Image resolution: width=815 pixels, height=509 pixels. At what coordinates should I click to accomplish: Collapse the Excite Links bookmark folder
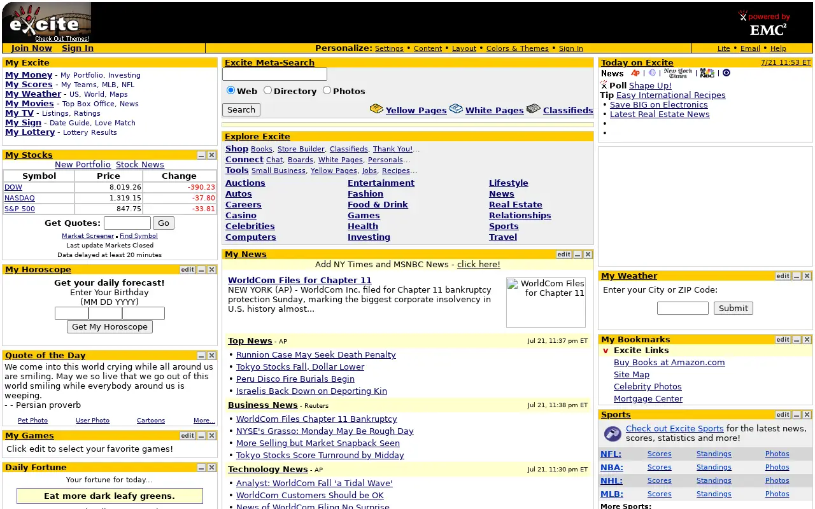[x=606, y=351]
